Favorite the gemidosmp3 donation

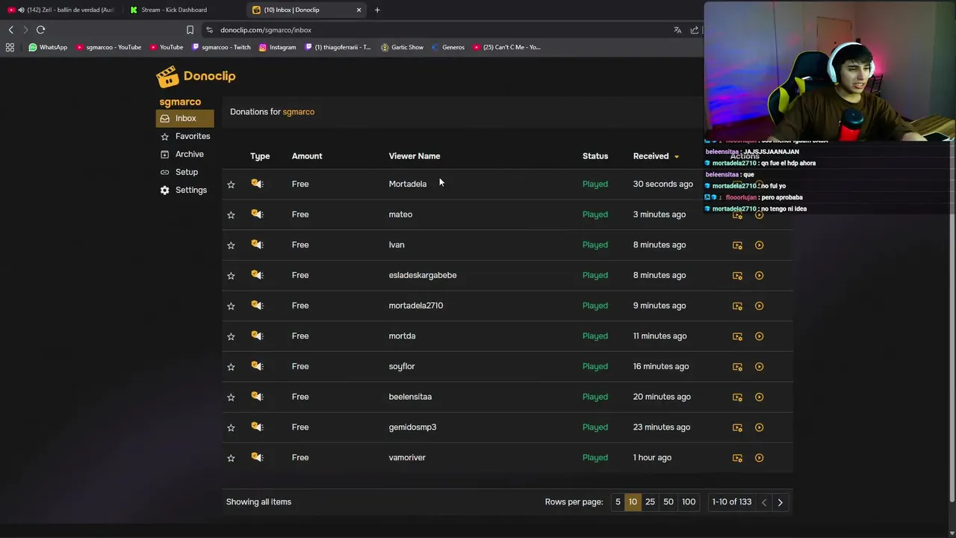coord(231,427)
